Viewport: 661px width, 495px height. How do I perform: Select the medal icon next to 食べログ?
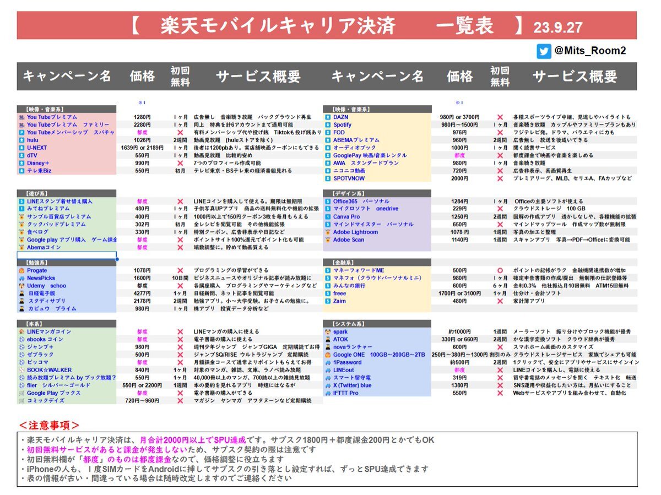pyautogui.click(x=21, y=232)
